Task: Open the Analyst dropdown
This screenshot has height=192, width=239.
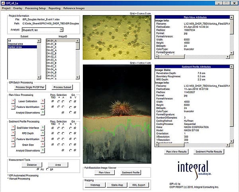Action: [61, 29]
